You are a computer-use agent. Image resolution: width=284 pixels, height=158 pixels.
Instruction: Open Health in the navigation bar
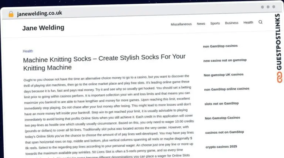pyautogui.click(x=248, y=22)
